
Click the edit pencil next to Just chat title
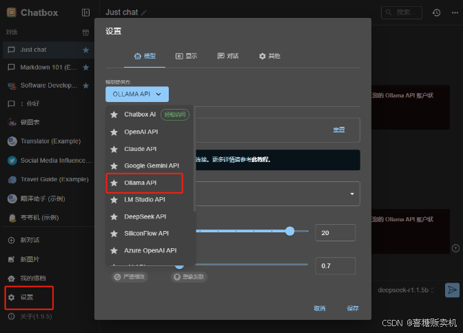(144, 12)
